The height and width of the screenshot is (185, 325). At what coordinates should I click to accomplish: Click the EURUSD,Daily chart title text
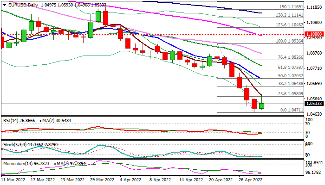tap(19, 3)
